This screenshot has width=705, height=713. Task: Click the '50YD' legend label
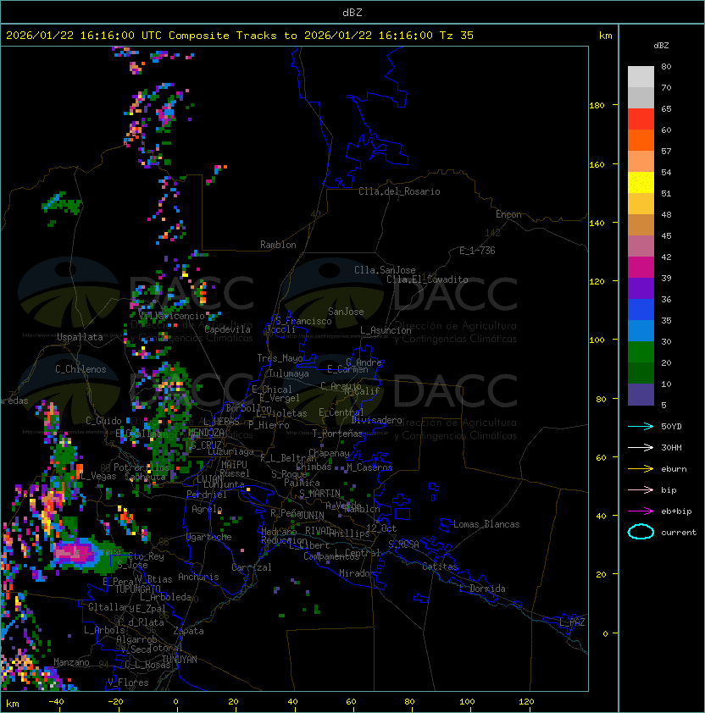pyautogui.click(x=671, y=427)
